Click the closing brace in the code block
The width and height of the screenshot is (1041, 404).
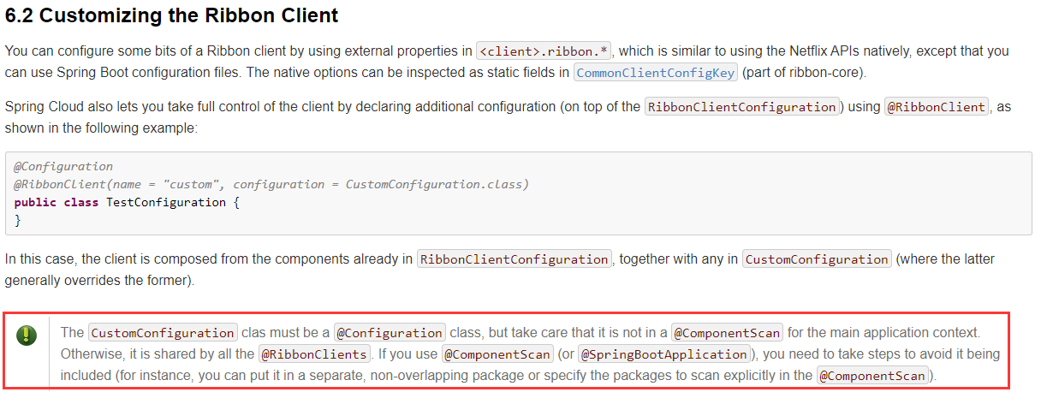coord(18,220)
